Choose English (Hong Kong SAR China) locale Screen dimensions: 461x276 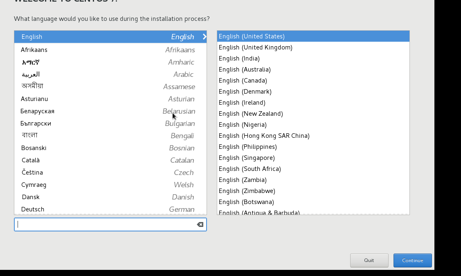(x=313, y=135)
